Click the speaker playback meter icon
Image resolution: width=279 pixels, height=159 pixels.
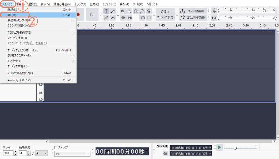click(x=214, y=18)
